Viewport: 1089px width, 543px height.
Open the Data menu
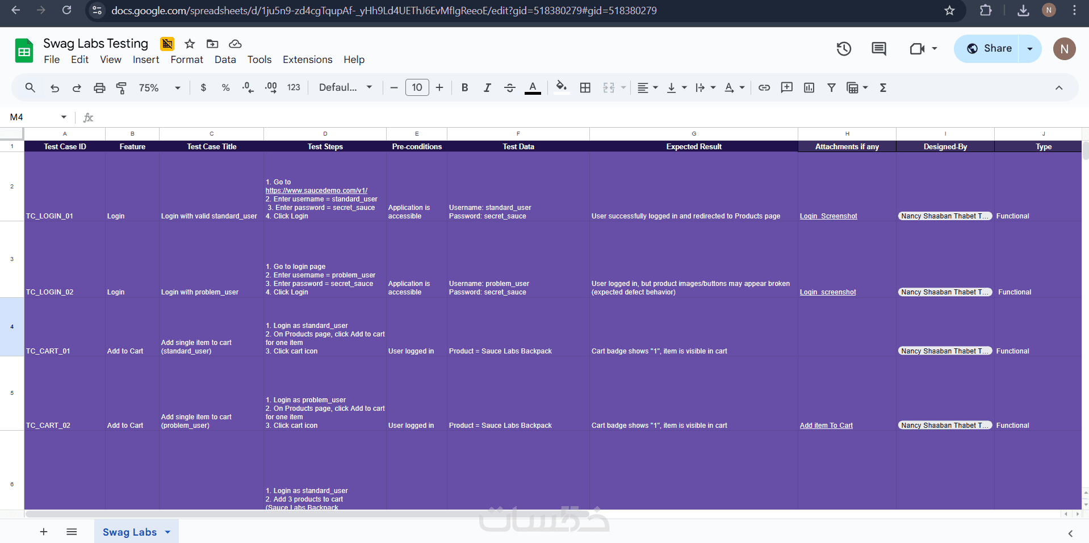225,60
